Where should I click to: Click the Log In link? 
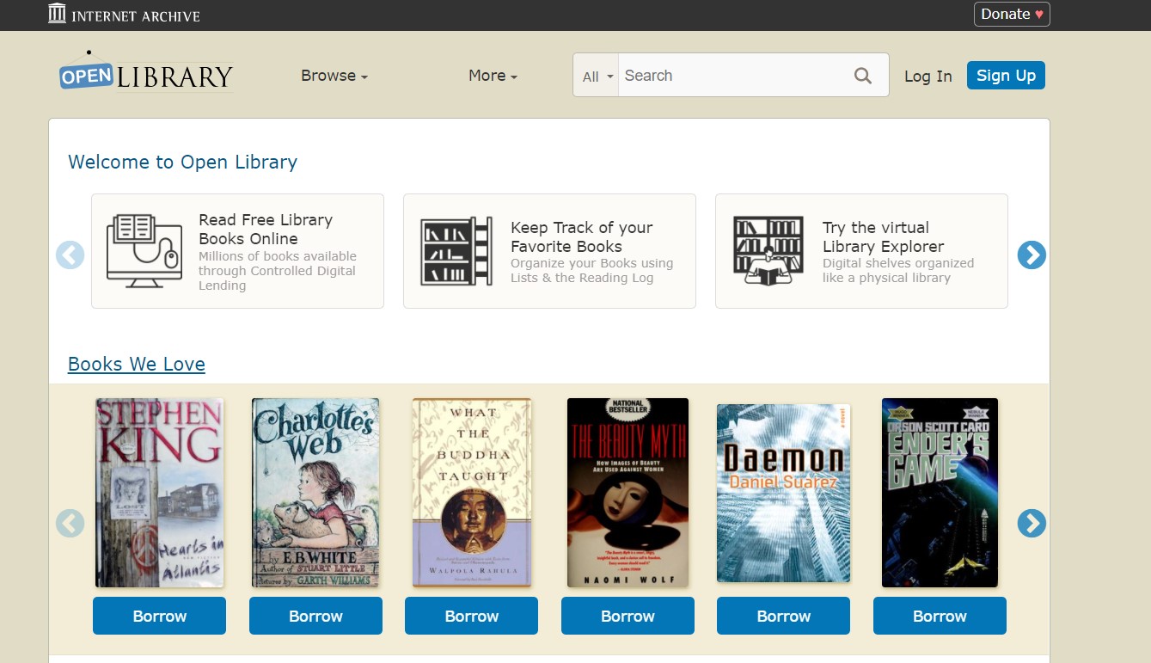point(928,77)
